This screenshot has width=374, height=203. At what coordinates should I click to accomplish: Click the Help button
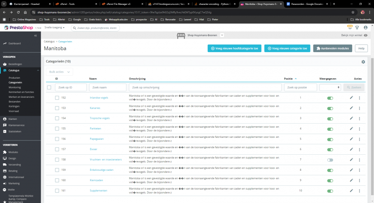click(361, 48)
